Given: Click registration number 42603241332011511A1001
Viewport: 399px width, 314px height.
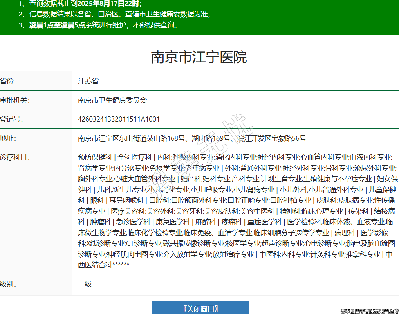Looking at the screenshot, I should pyautogui.click(x=119, y=119).
